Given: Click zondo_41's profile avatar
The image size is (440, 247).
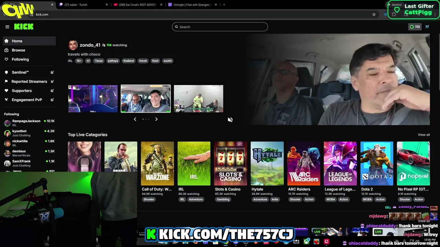Looking at the screenshot, I should point(73,45).
